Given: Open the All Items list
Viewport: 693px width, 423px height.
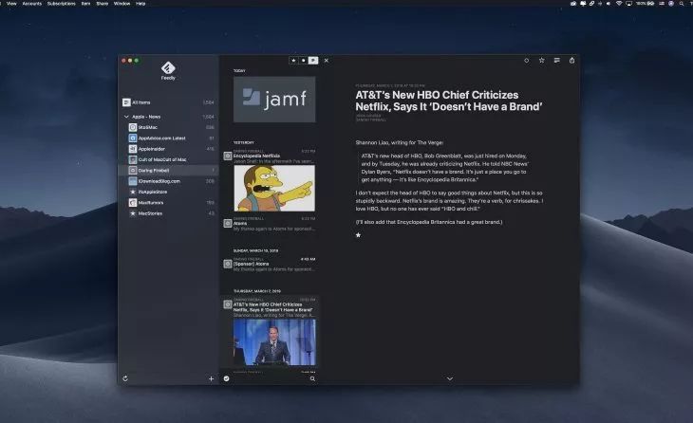Looking at the screenshot, I should [168, 102].
